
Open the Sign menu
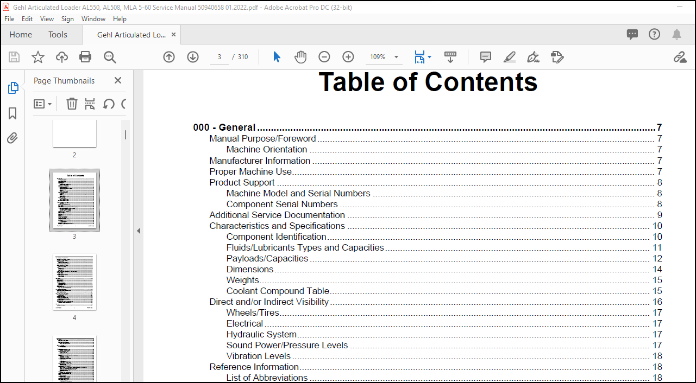pyautogui.click(x=67, y=18)
